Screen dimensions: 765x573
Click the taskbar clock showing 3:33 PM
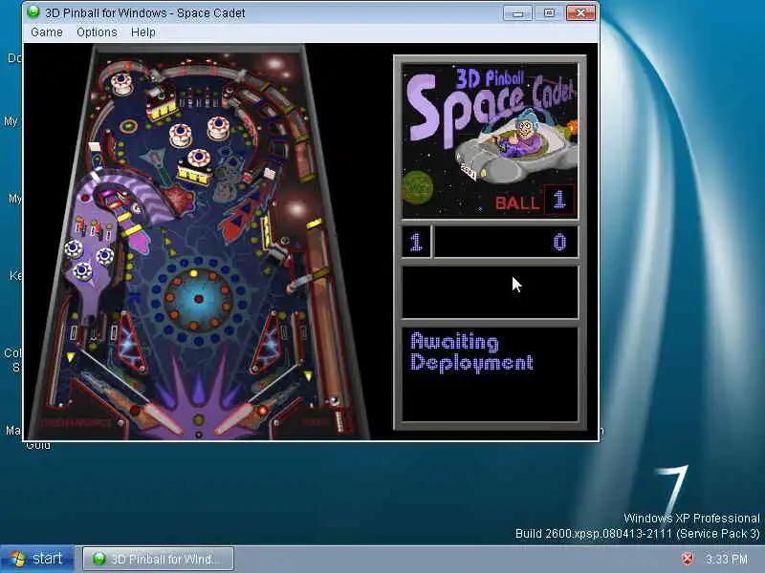(x=727, y=559)
